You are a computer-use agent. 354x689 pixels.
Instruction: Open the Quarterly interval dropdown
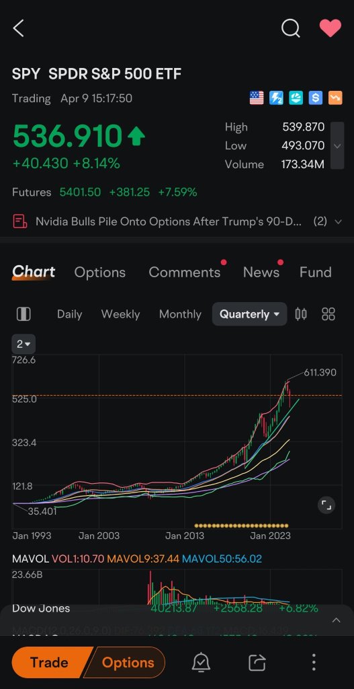tap(250, 314)
